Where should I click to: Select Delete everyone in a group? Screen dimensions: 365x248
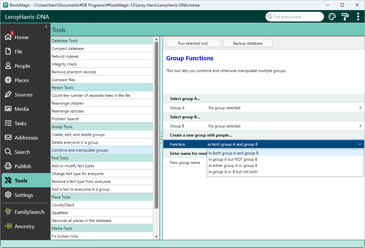102,142
